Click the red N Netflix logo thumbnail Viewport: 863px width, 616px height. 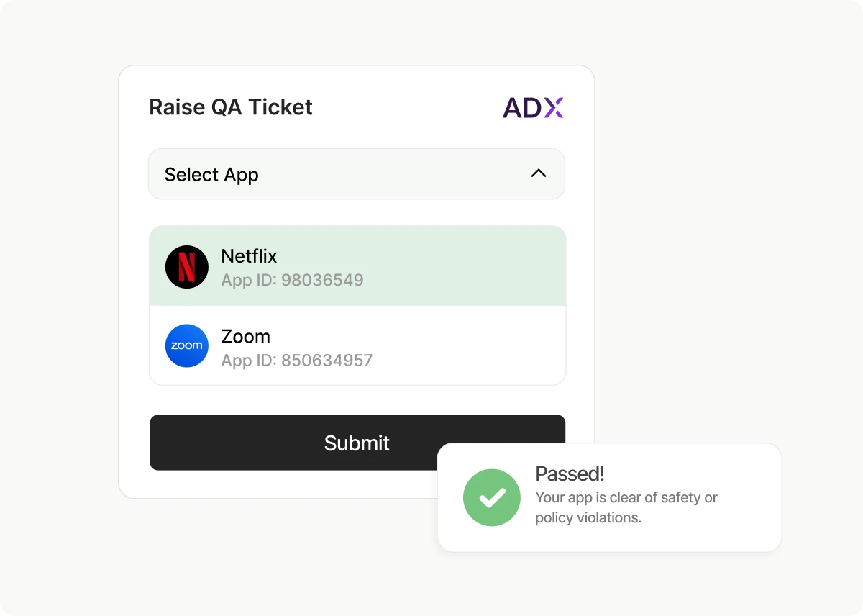click(x=186, y=266)
